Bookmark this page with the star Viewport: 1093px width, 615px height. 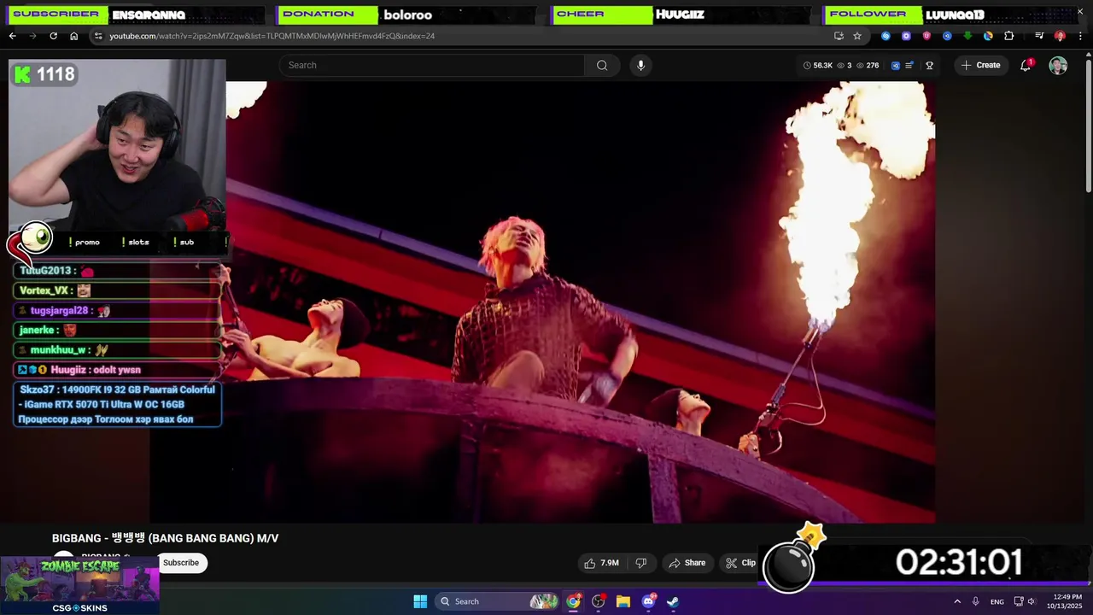coord(857,36)
